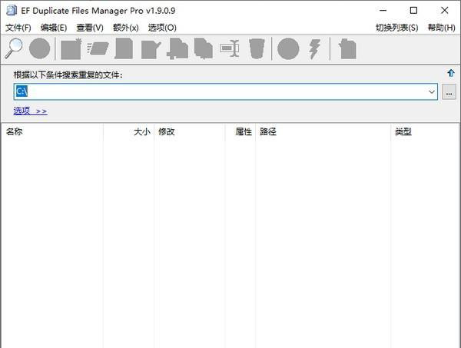Screen dimensions: 461x348
Task: Click the gray circle icon beside lightning bolt
Action: [x=288, y=48]
